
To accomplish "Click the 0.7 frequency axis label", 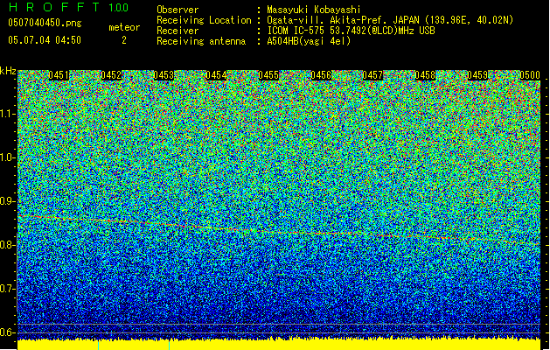I will click(7, 289).
